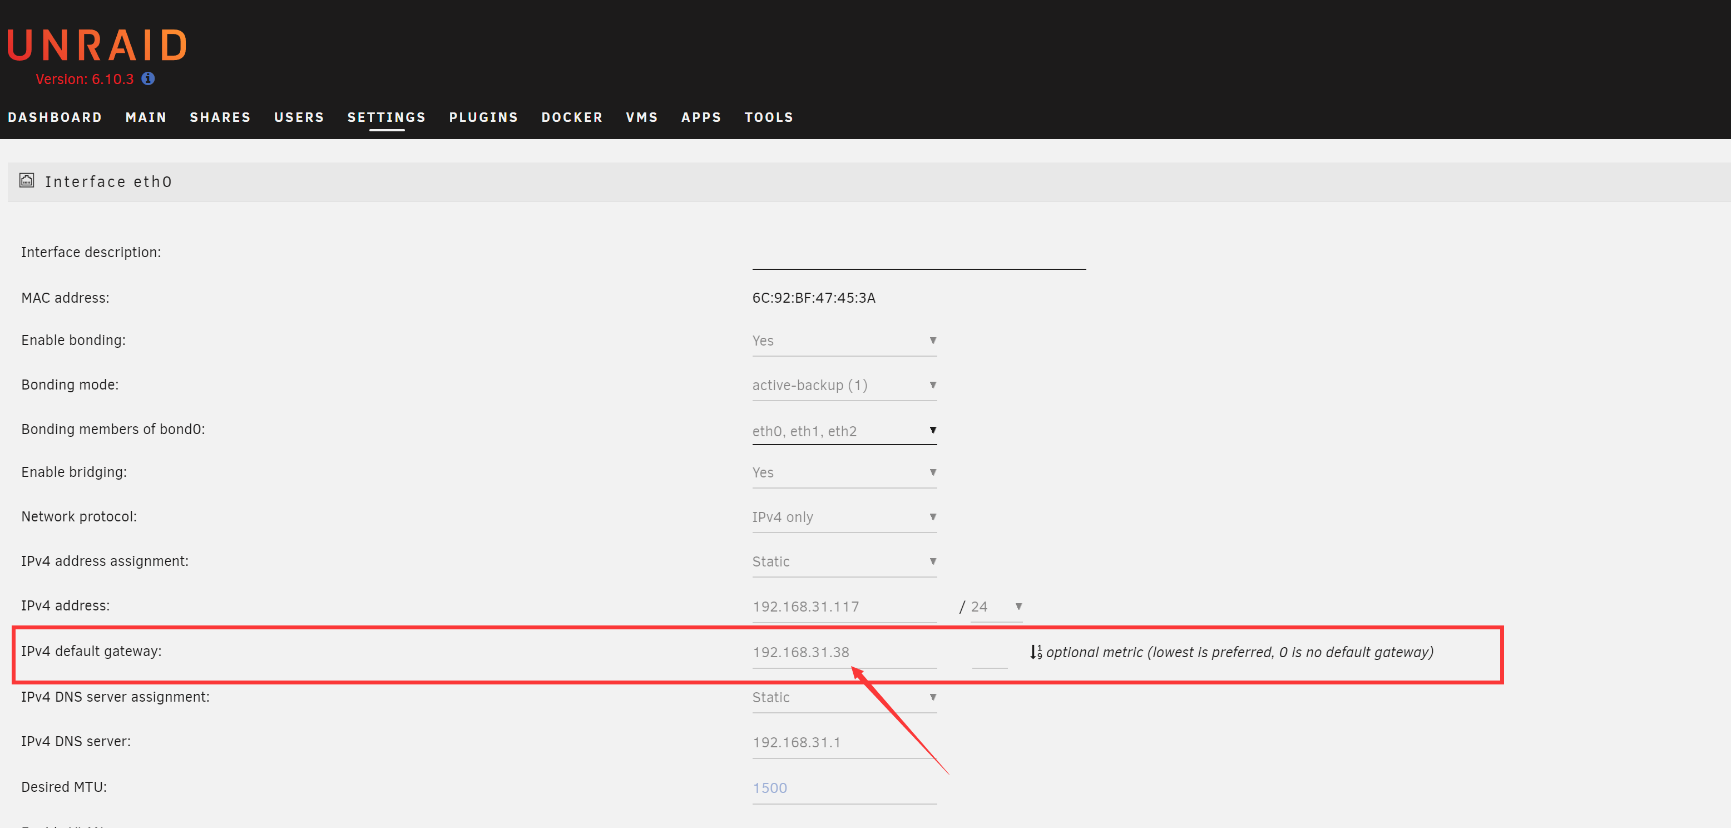Click the IPv4 default gateway field
This screenshot has width=1731, height=828.
click(844, 652)
